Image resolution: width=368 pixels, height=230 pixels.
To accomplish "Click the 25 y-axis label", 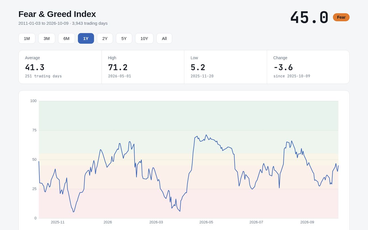I will (x=34, y=189).
